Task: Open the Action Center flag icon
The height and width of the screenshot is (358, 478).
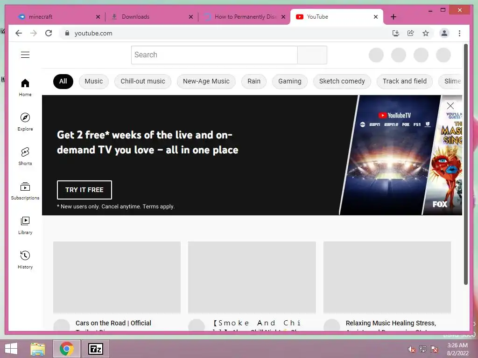Action: coord(434,349)
